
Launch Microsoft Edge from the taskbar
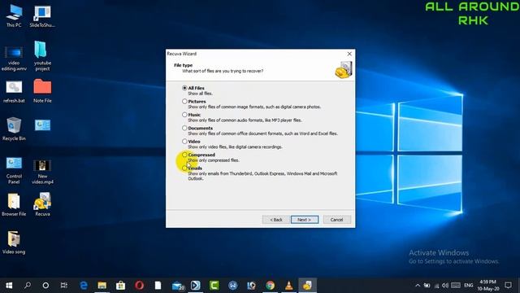click(x=84, y=286)
